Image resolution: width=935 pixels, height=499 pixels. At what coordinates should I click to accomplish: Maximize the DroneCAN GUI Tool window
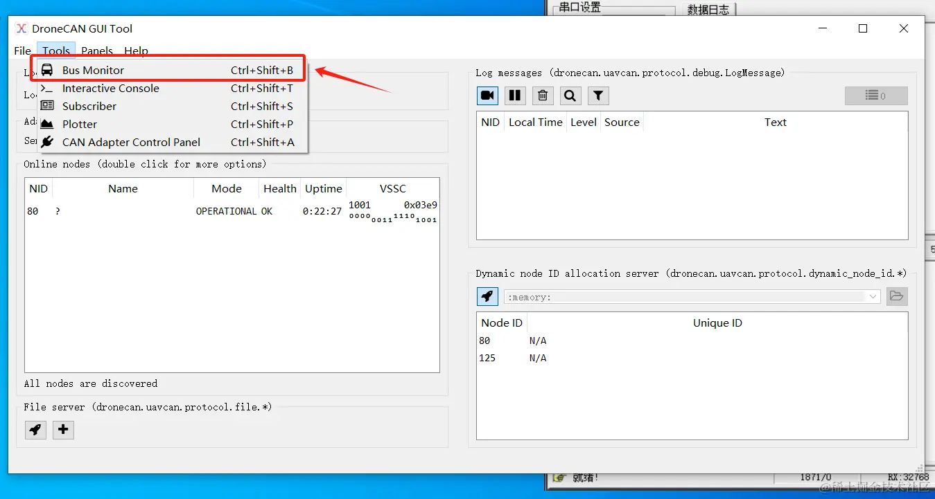tap(863, 28)
